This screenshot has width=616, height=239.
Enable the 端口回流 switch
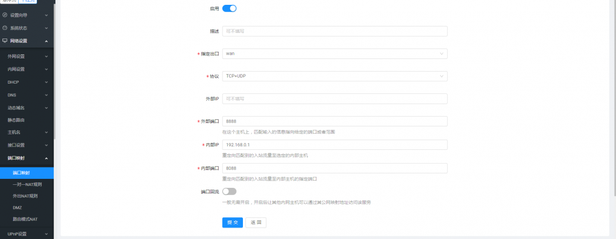pyautogui.click(x=230, y=191)
